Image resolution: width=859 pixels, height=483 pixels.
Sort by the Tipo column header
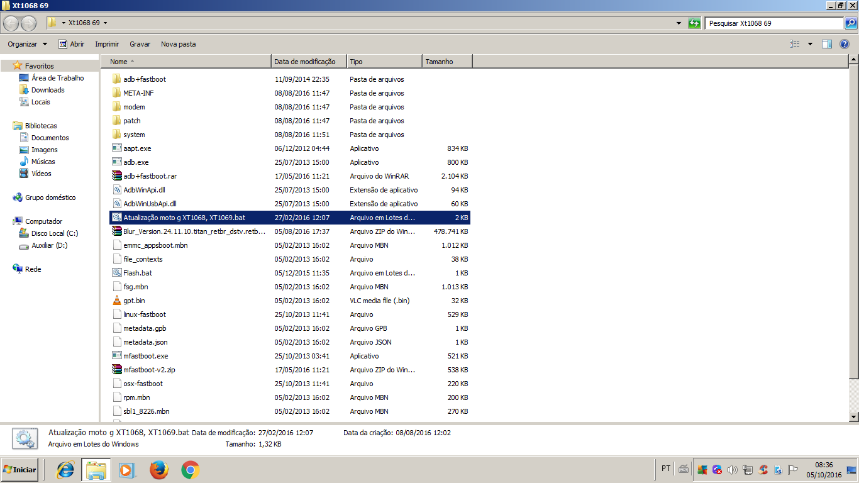pyautogui.click(x=384, y=62)
